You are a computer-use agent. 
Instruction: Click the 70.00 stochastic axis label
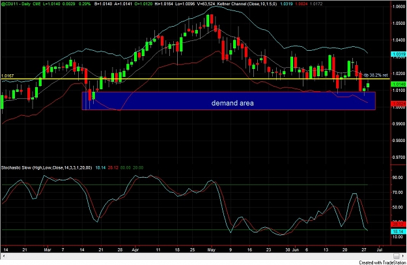point(398,192)
